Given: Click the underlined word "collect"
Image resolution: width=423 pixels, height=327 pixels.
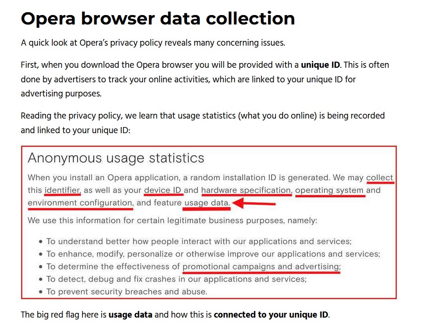Looking at the screenshot, I should [379, 177].
